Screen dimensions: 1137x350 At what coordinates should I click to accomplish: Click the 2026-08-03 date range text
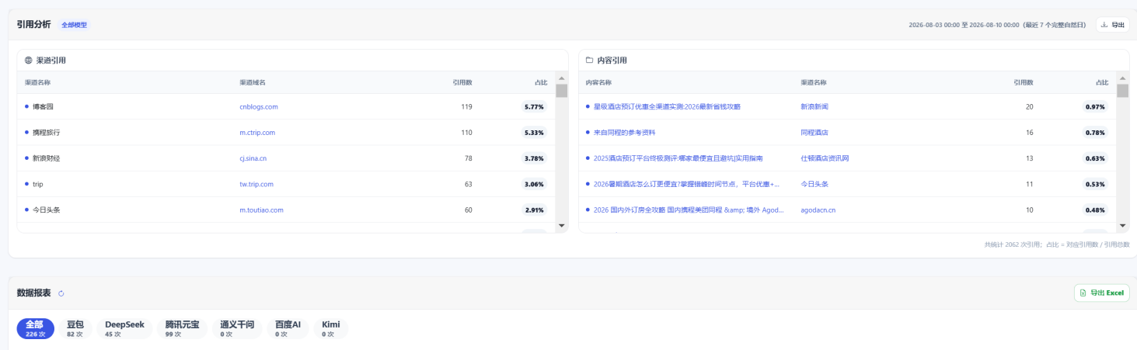[999, 25]
